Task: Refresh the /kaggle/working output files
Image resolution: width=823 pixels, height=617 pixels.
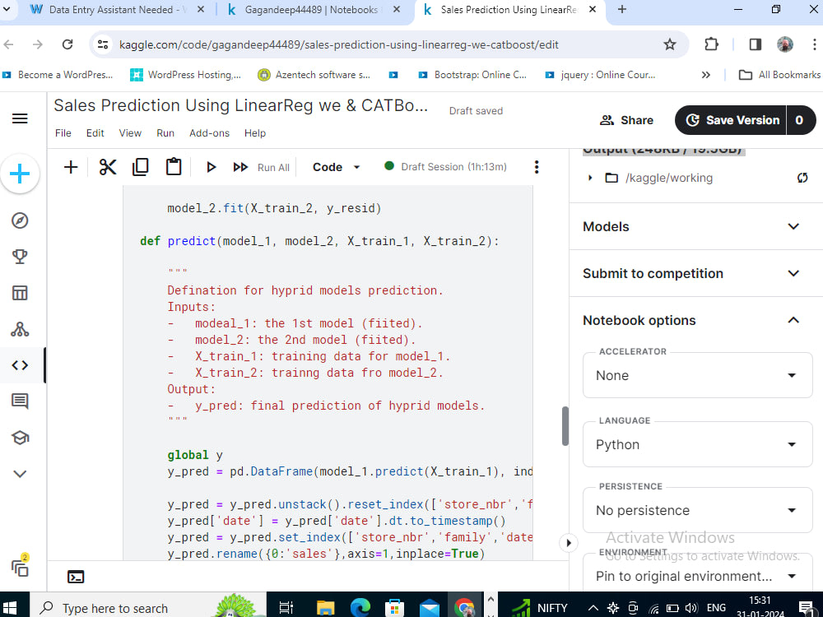Action: click(802, 177)
